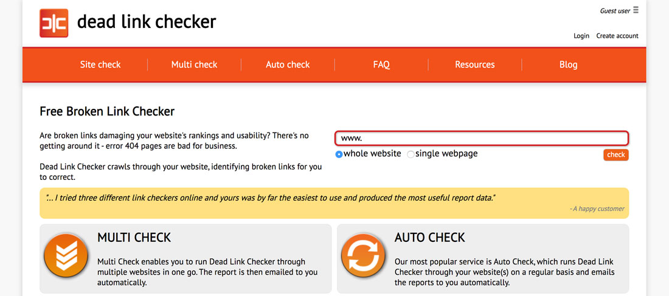669x296 pixels.
Task: Click the MULTI CHECK heading
Action: [x=134, y=238]
